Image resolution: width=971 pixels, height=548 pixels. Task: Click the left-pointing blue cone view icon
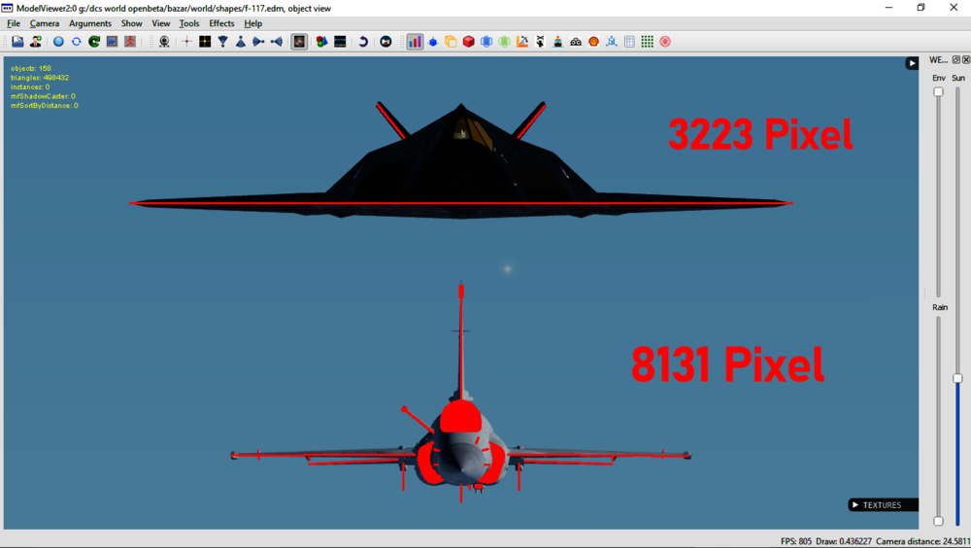276,42
